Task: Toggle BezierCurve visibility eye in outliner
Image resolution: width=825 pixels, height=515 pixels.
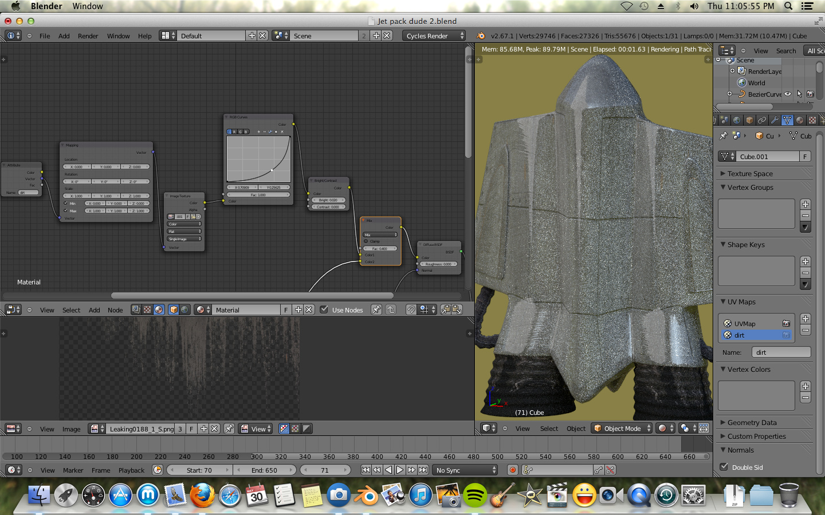Action: click(788, 94)
